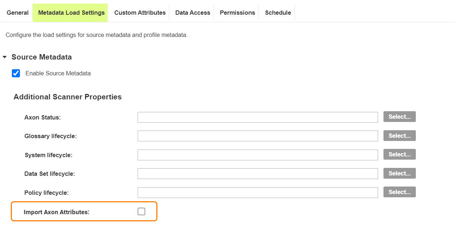Image resolution: width=455 pixels, height=226 pixels.
Task: Click the Source Metadata section heading
Action: [42, 57]
